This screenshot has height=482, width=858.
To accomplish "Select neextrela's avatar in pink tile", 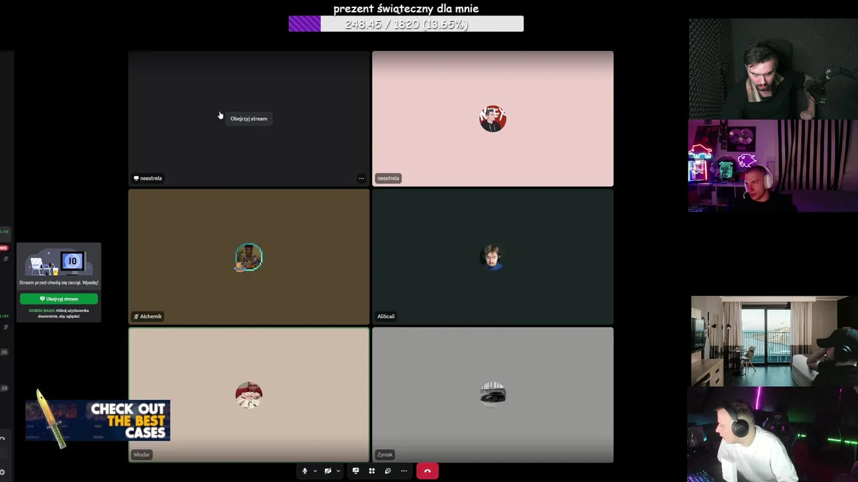I will coord(493,118).
